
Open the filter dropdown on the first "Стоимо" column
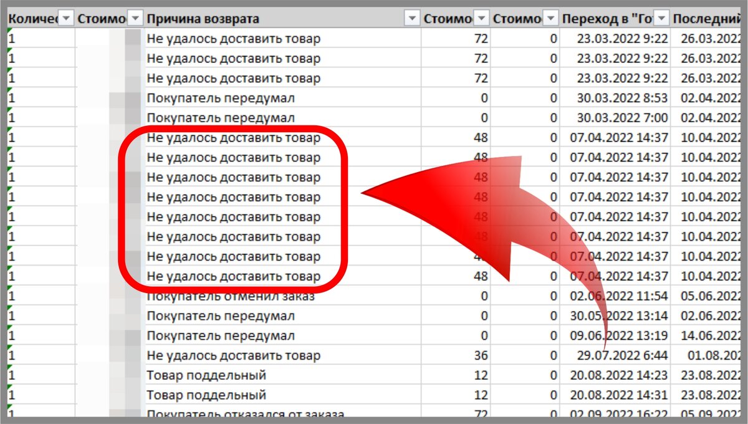tap(135, 19)
